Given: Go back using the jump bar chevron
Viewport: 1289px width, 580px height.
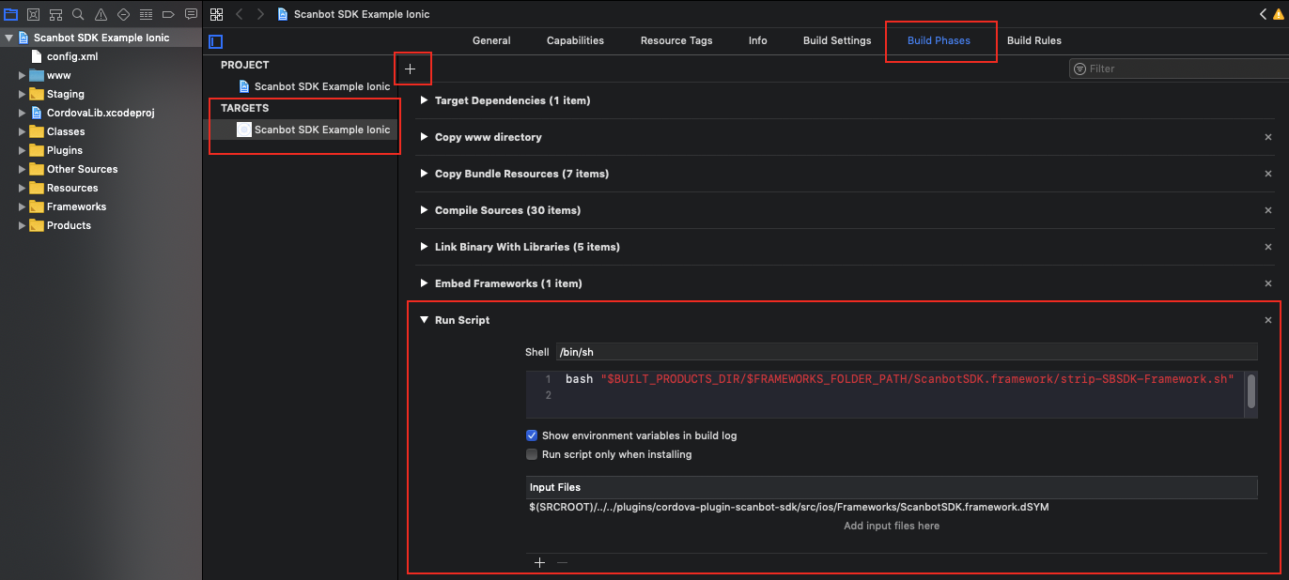Looking at the screenshot, I should [x=239, y=14].
